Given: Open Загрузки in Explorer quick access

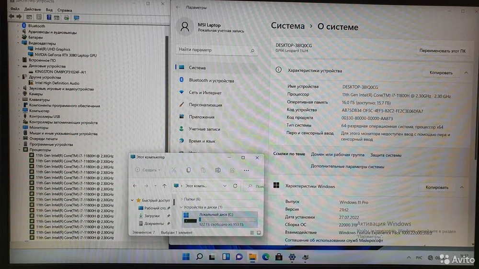Looking at the screenshot, I should click(152, 215).
